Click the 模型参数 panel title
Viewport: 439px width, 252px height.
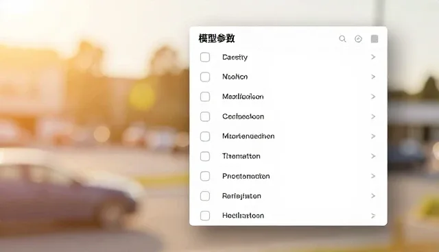pos(217,38)
